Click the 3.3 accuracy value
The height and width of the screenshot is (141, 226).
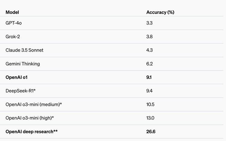point(149,23)
